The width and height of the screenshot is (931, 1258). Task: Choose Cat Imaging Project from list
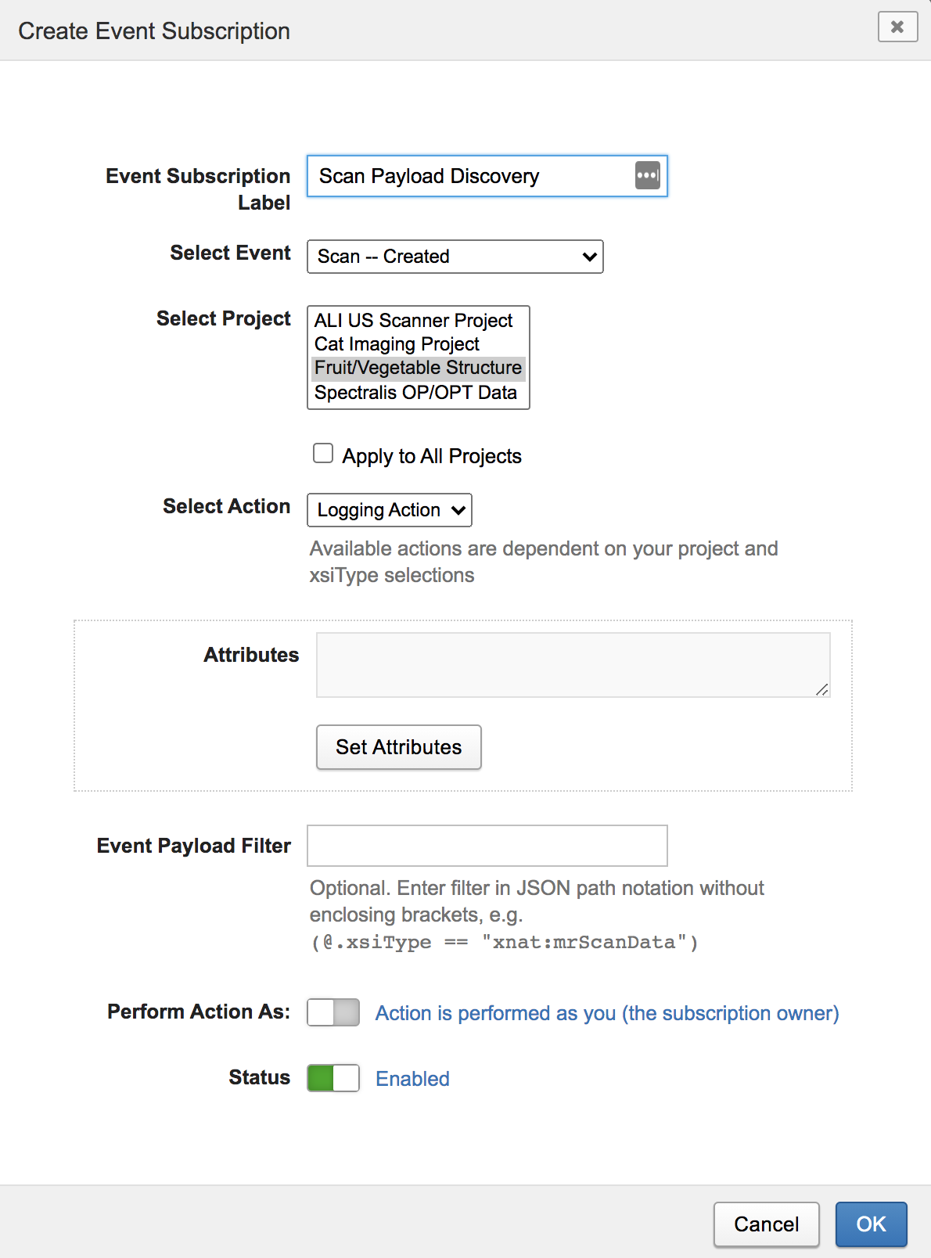tap(397, 344)
